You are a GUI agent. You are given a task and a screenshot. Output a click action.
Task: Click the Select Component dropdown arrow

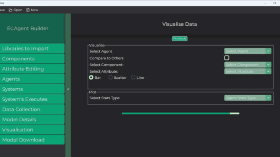[x=269, y=65]
